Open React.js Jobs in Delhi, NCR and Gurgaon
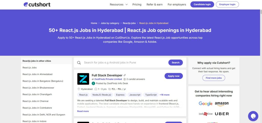Viewport: 262px width, 123px height. [x=44, y=115]
